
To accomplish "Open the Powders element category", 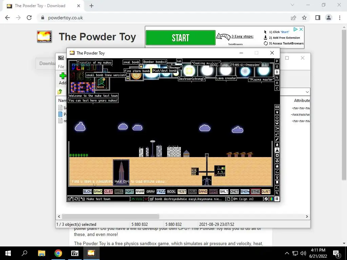I will click(277, 150).
